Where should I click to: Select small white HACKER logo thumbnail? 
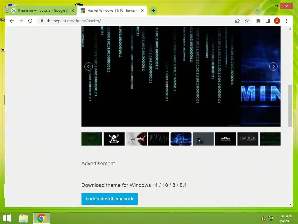point(226,139)
